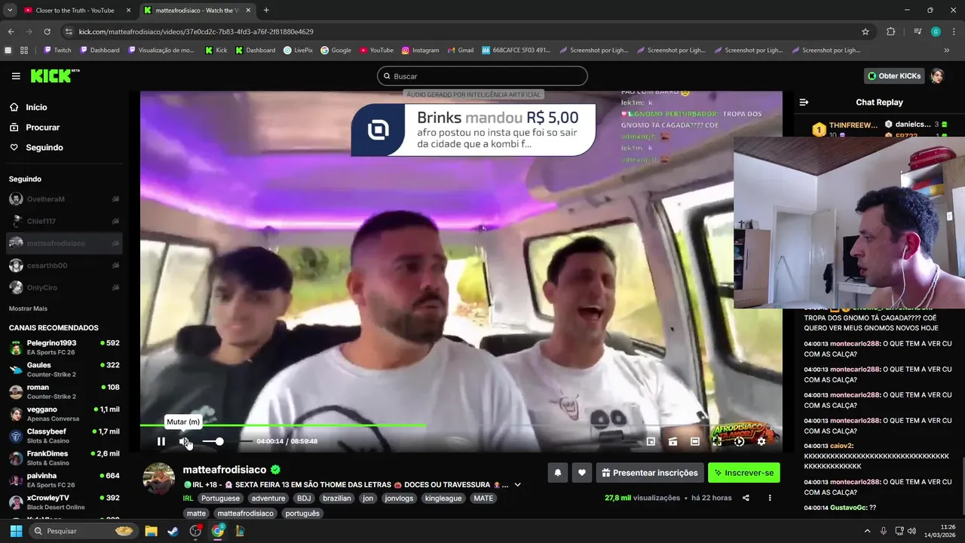This screenshot has width=965, height=543.
Task: Open the LivePix bookmark
Action: (x=298, y=51)
